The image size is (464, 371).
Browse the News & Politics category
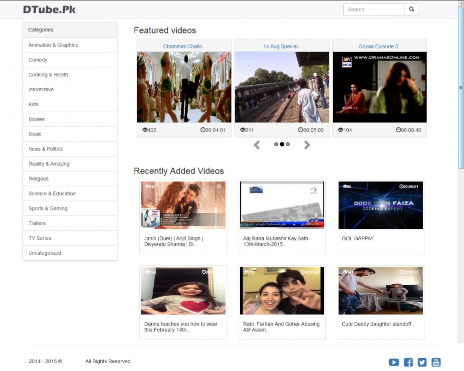pos(45,149)
